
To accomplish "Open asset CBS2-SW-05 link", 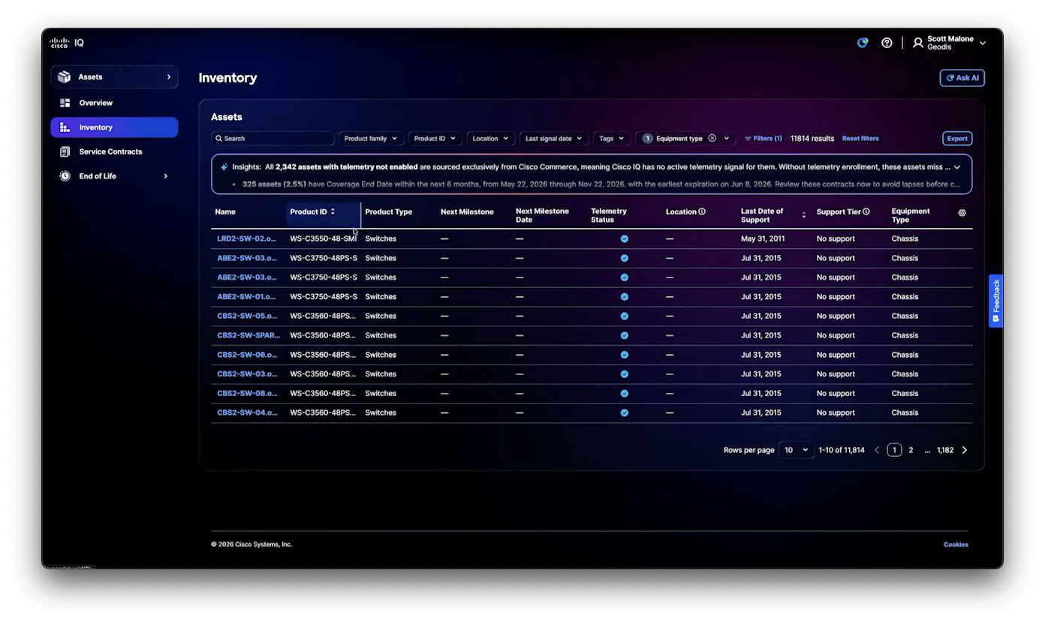I will point(247,316).
